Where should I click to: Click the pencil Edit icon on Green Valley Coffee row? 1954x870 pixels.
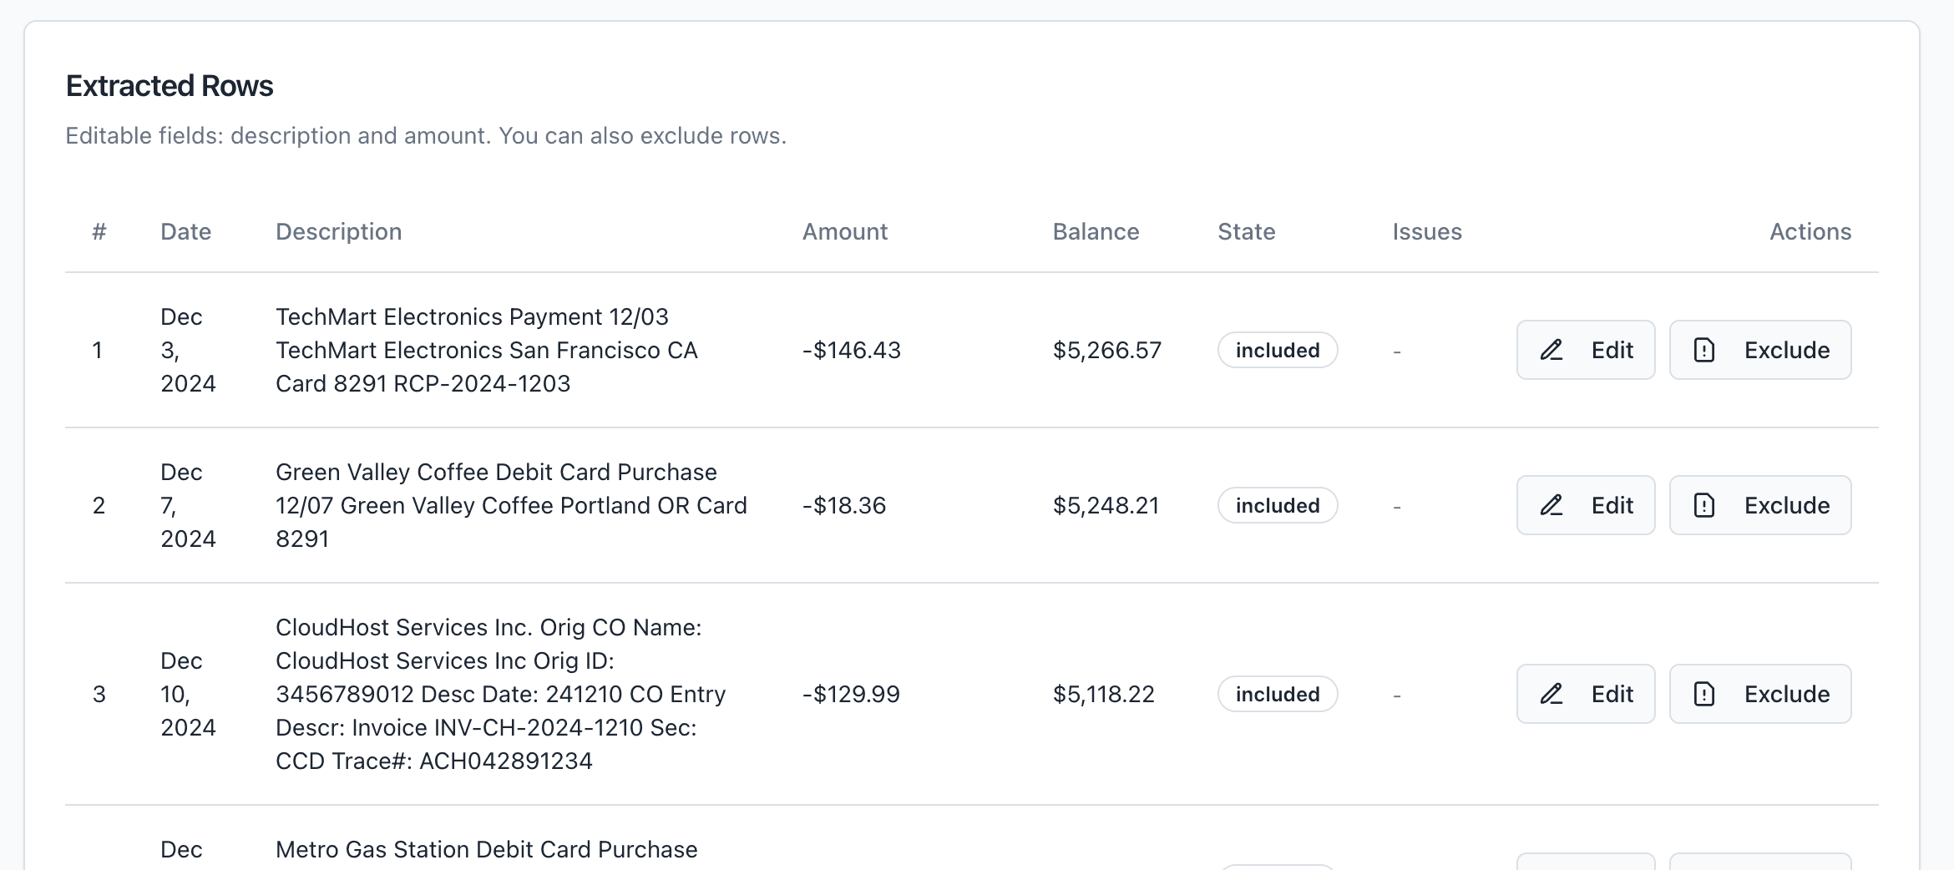[1552, 505]
